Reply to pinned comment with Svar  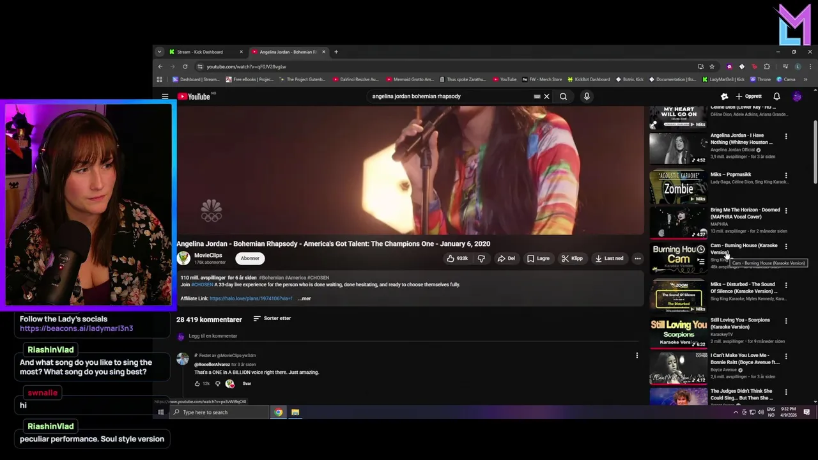[247, 383]
